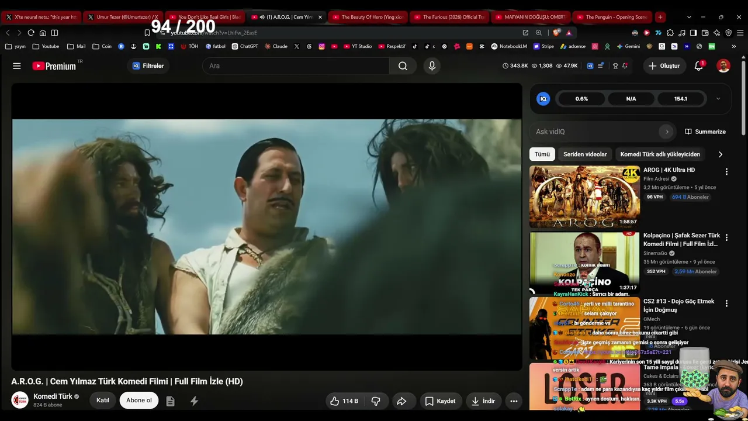
Task: Open the vidIQ trophy icon in the header
Action: pyautogui.click(x=615, y=66)
